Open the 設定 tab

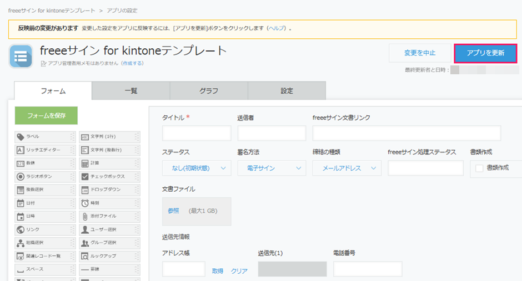coord(287,91)
